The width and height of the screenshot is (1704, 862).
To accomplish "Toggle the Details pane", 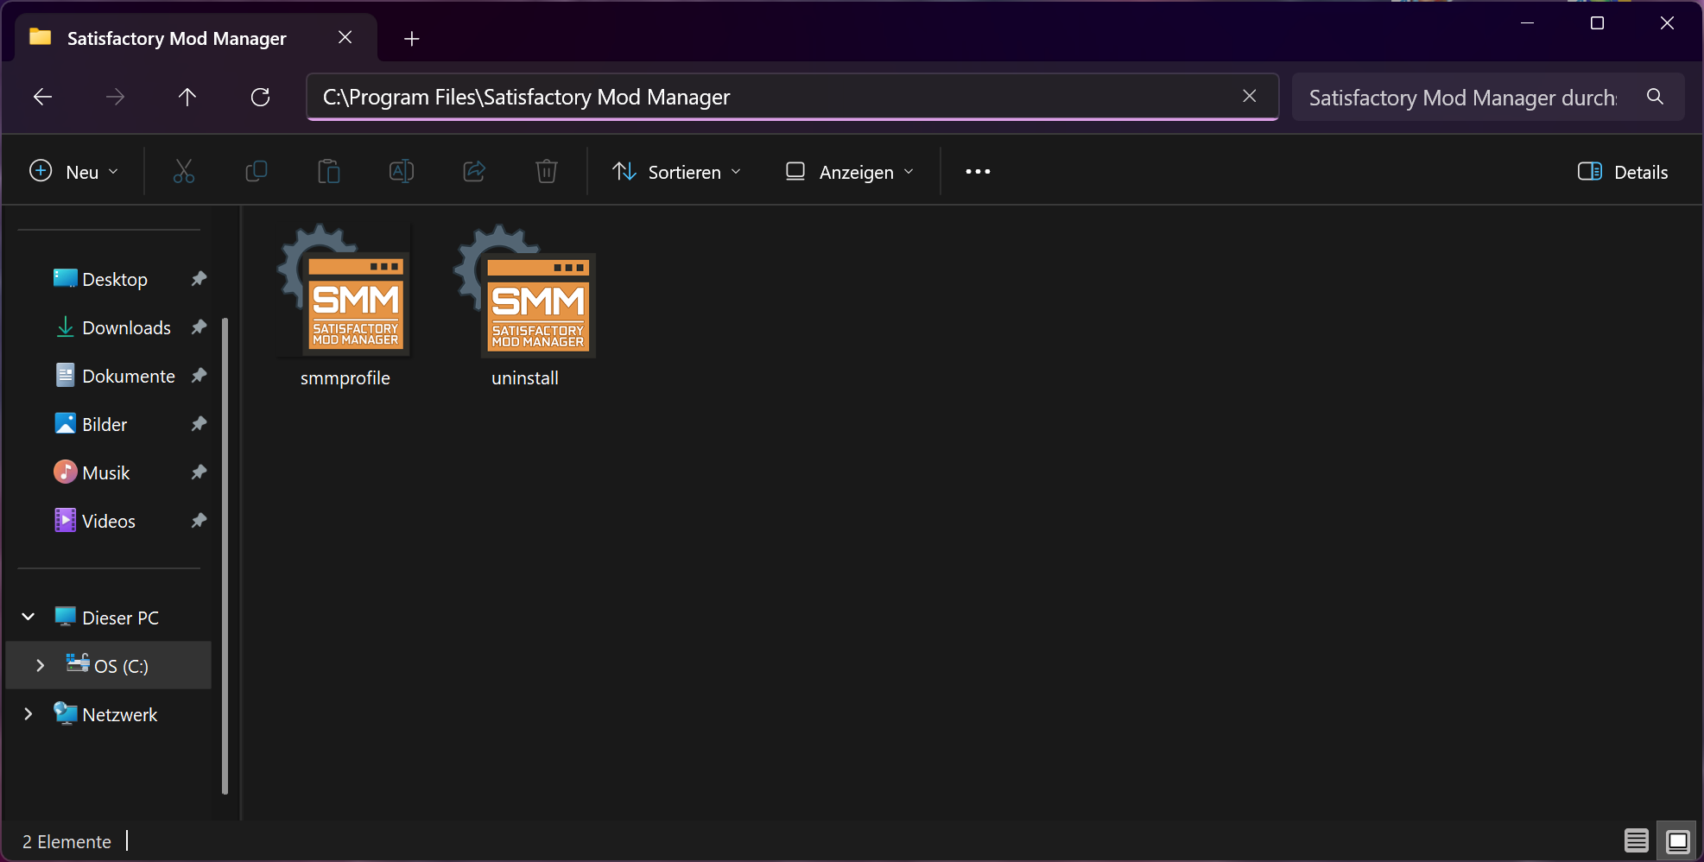I will click(1623, 172).
